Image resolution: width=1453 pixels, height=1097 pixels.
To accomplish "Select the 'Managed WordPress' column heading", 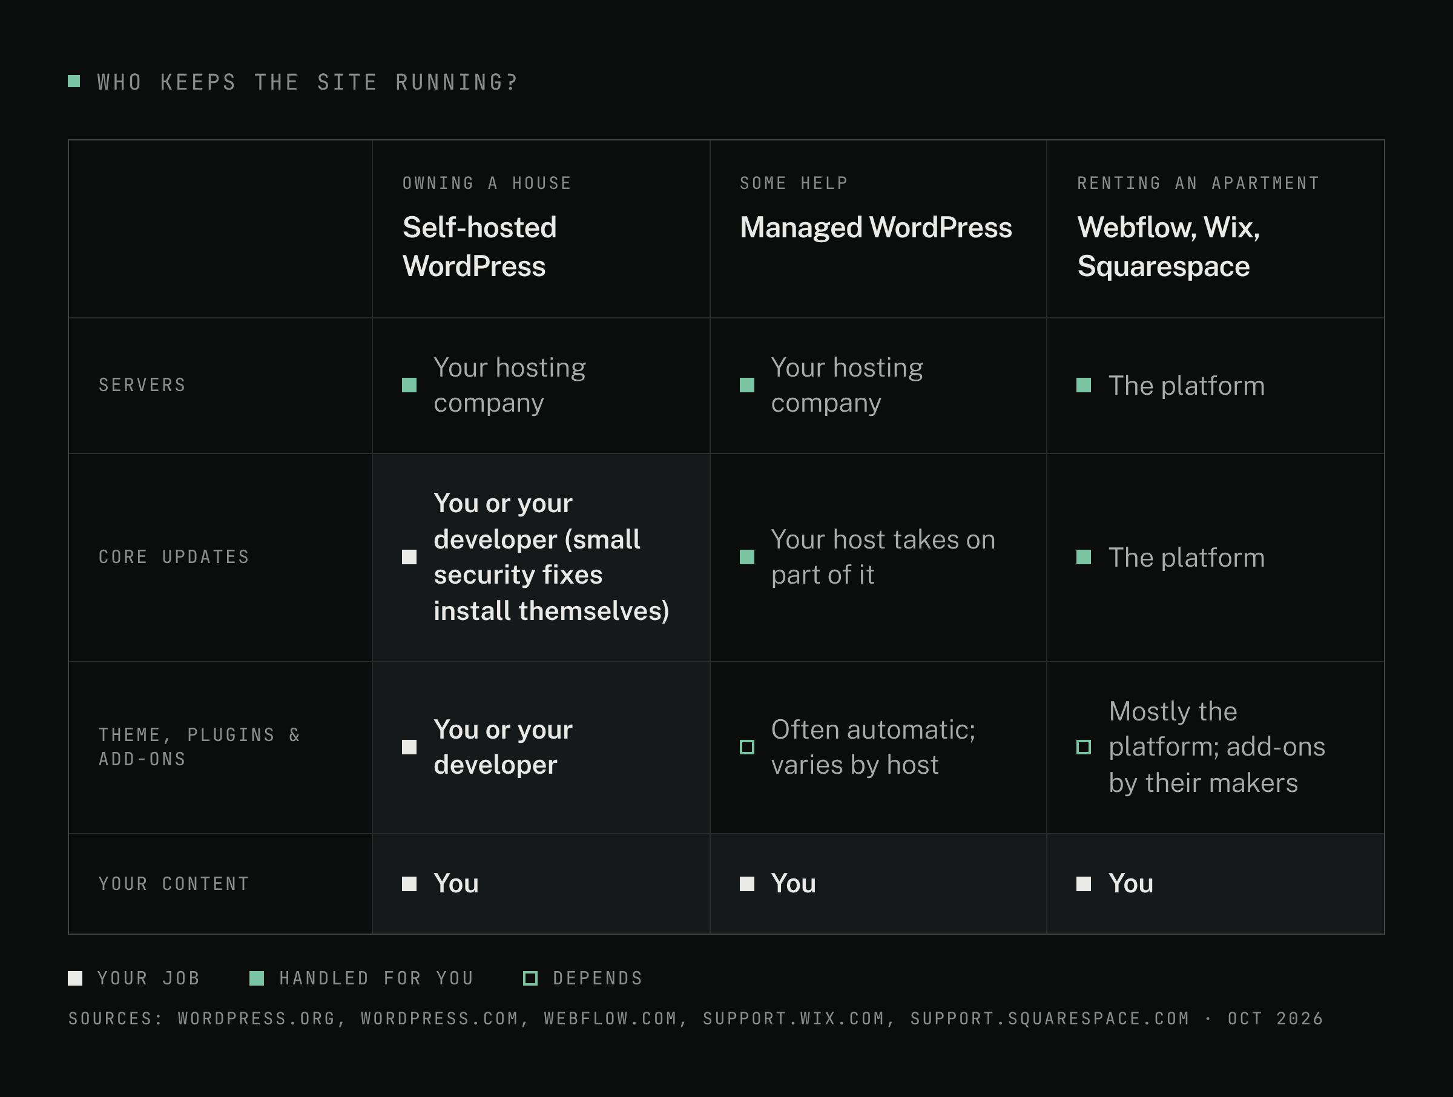I will coord(875,227).
